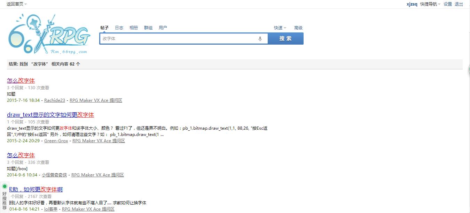The height and width of the screenshot is (213, 470).
Task: Click the 搜索 button
Action: pyautogui.click(x=285, y=39)
